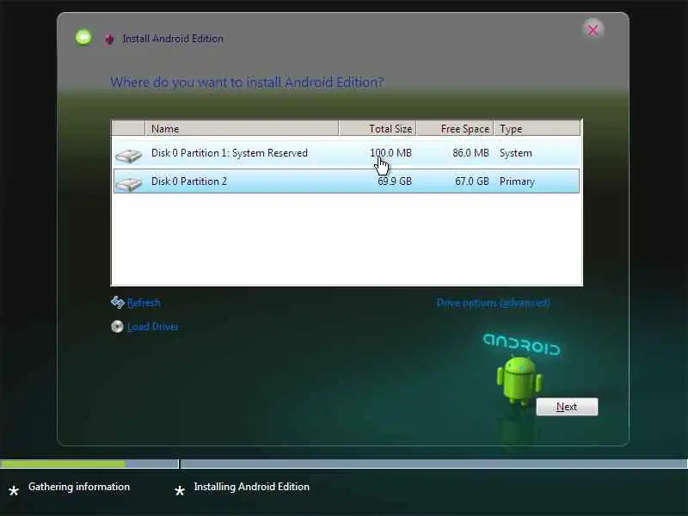Click the System type cell
The width and height of the screenshot is (688, 516).
click(515, 153)
